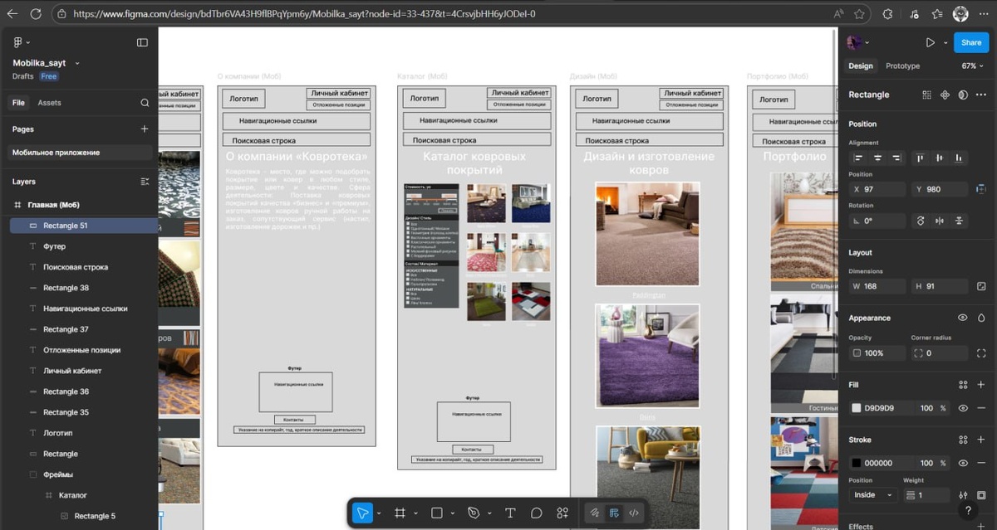
Task: Switch to Draw mode in toolbar
Action: [x=595, y=513]
